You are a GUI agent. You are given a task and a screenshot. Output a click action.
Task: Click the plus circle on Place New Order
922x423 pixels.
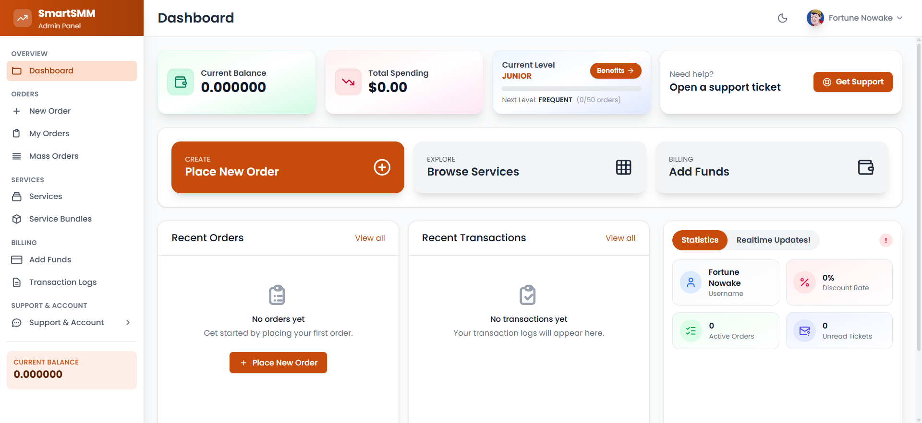[382, 167]
